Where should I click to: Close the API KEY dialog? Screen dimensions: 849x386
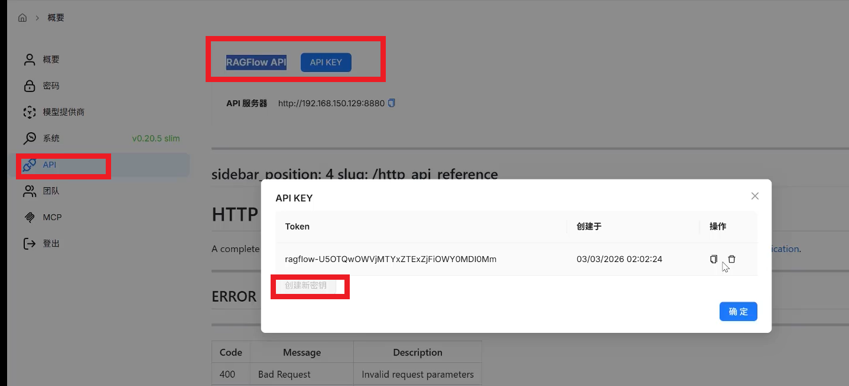pyautogui.click(x=754, y=196)
